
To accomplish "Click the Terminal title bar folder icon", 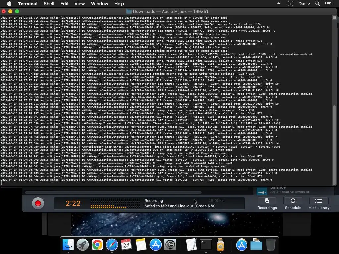I will pos(129,11).
